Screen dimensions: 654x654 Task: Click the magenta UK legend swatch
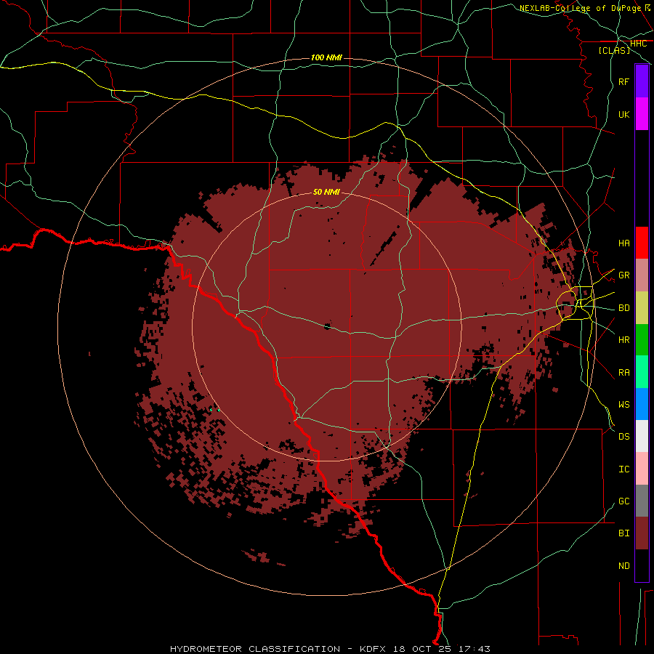pos(642,114)
